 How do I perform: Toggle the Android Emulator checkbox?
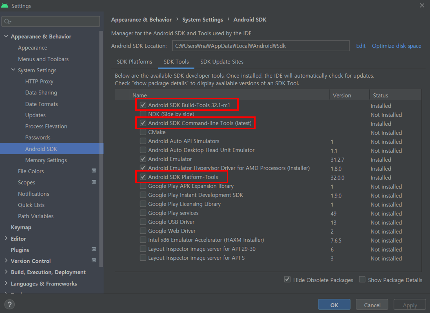coord(143,159)
